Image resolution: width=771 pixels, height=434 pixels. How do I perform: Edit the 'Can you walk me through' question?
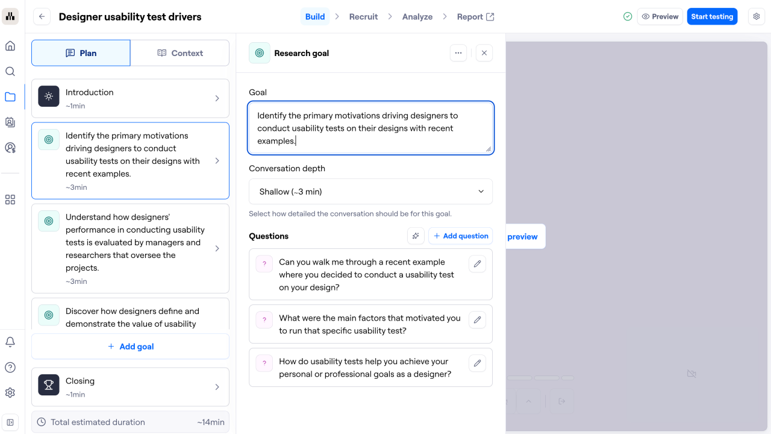(477, 264)
